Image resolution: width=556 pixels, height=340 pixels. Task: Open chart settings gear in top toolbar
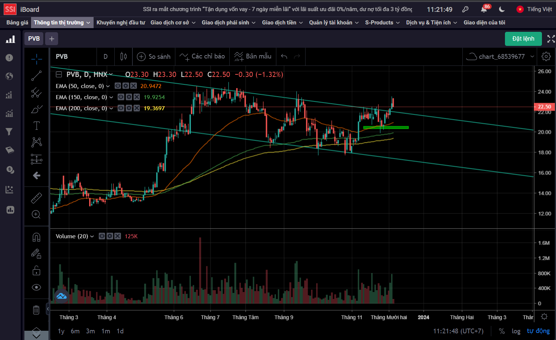click(x=546, y=57)
